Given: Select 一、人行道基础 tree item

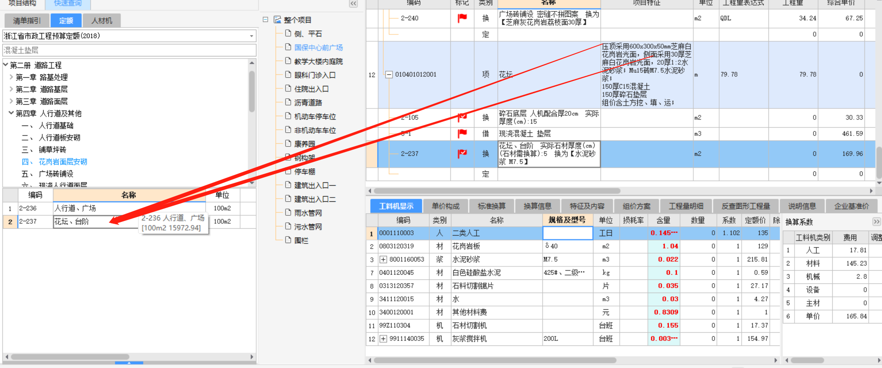Looking at the screenshot, I should pyautogui.click(x=47, y=125).
